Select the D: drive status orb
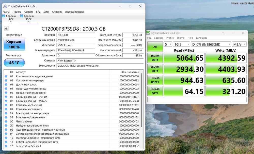254x154 pixels. (x=21, y=16)
